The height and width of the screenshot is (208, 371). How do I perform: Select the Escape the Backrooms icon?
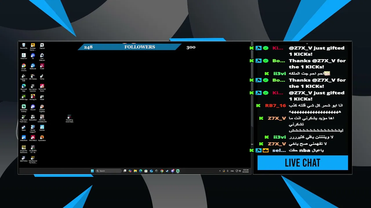(24, 149)
